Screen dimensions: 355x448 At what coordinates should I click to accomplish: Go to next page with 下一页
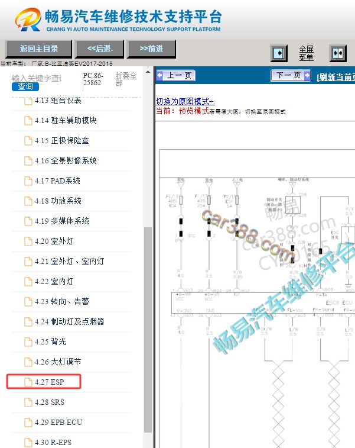(291, 75)
